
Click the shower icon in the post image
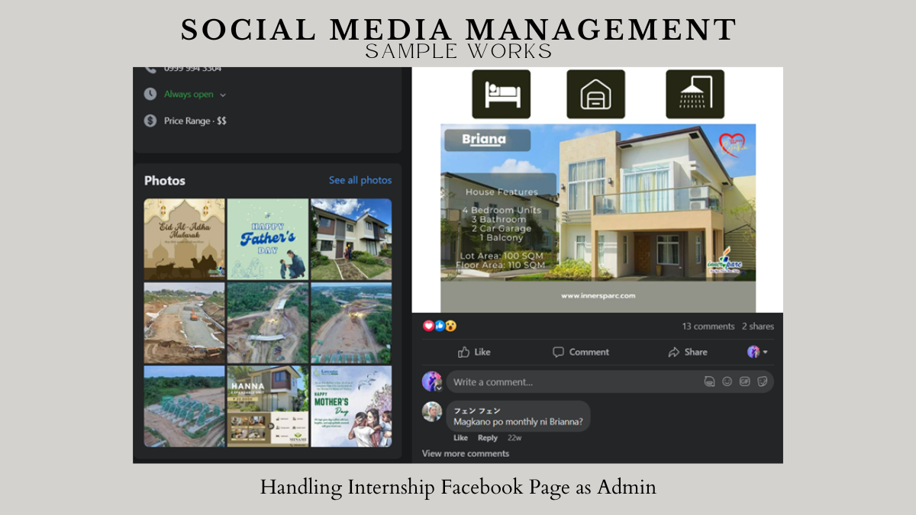point(695,94)
